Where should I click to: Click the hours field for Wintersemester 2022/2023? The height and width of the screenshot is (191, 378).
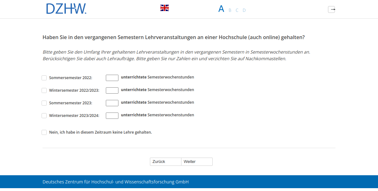(112, 90)
